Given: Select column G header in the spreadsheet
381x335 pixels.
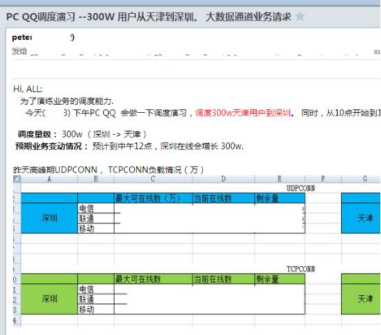Looking at the screenshot, I should 361,179.
